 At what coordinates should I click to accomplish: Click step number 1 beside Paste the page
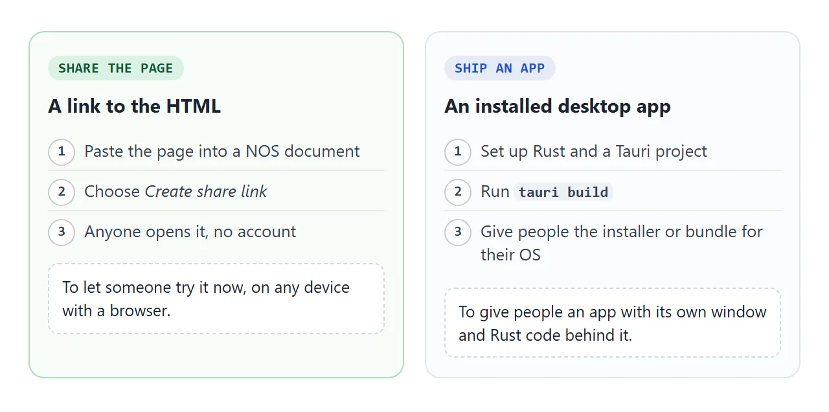pyautogui.click(x=62, y=152)
